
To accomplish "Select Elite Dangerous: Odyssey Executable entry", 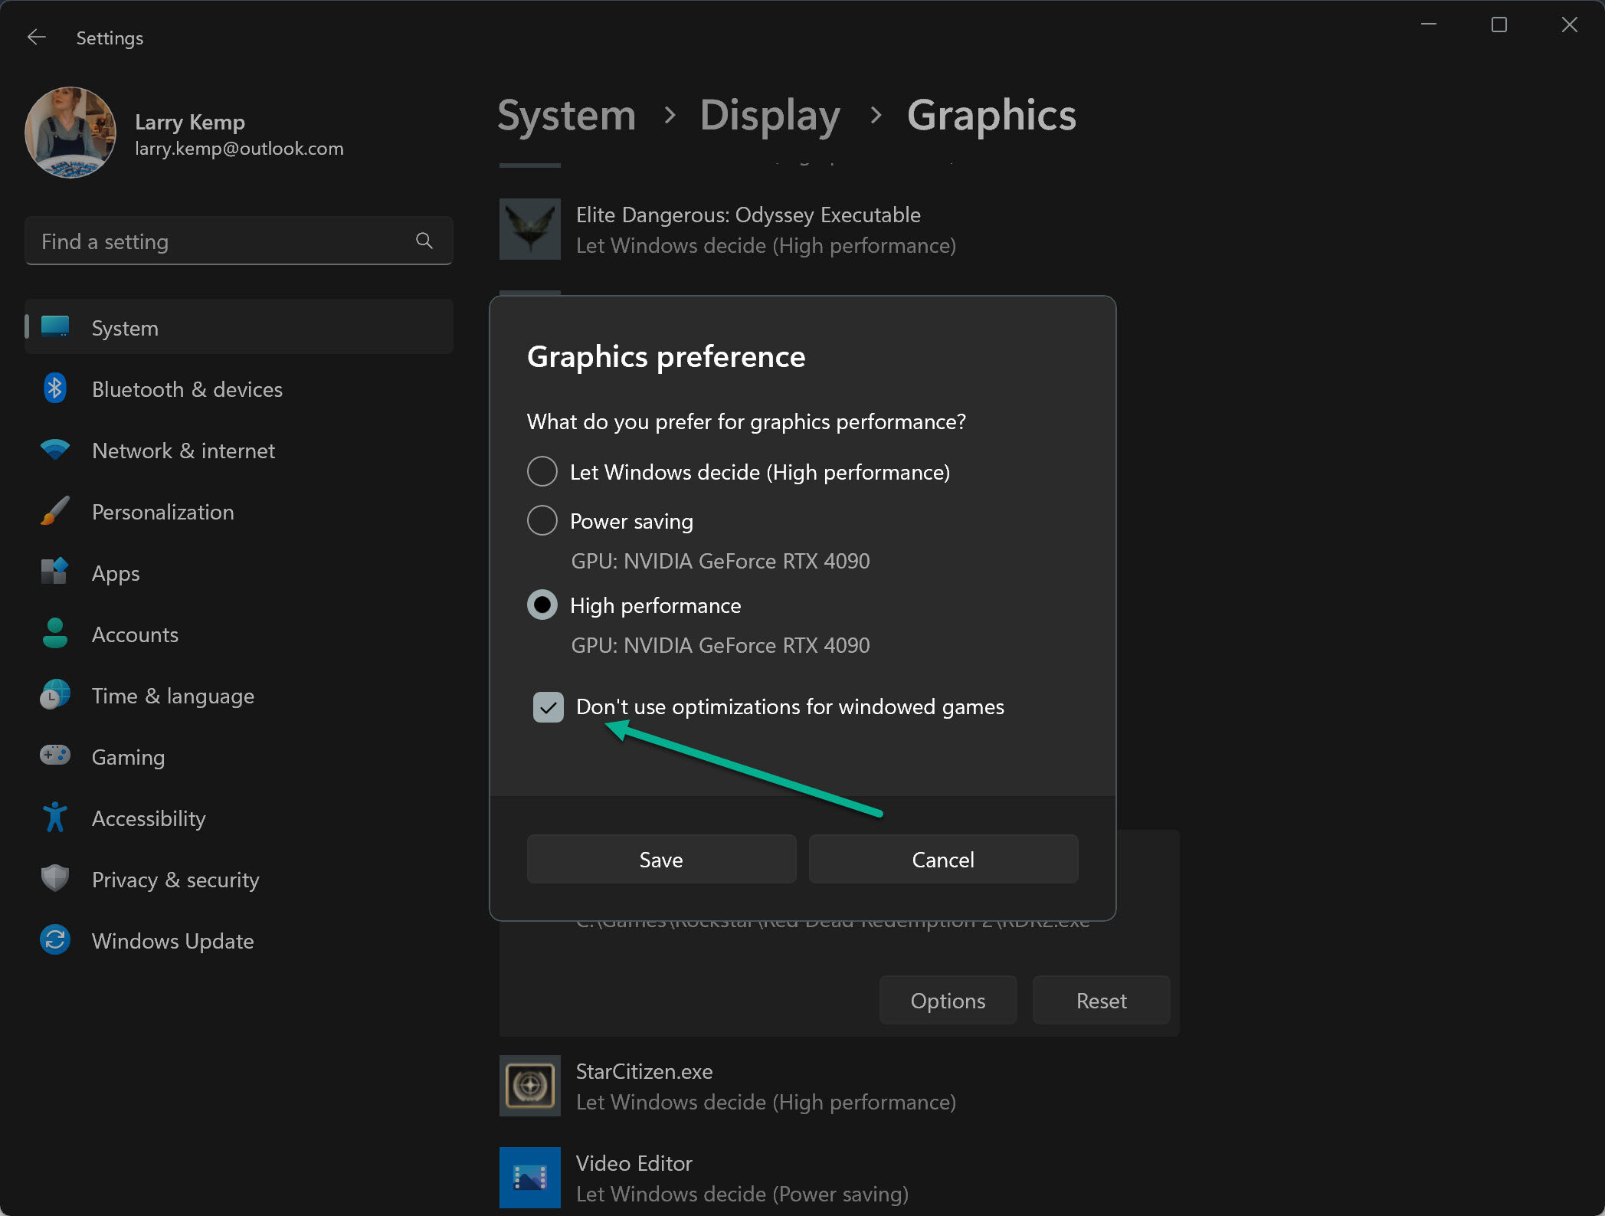I will point(748,215).
